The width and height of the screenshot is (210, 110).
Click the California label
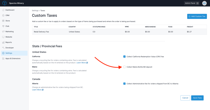click(x=36, y=57)
